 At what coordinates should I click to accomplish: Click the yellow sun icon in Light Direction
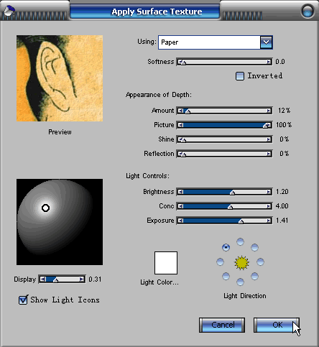[241, 263]
